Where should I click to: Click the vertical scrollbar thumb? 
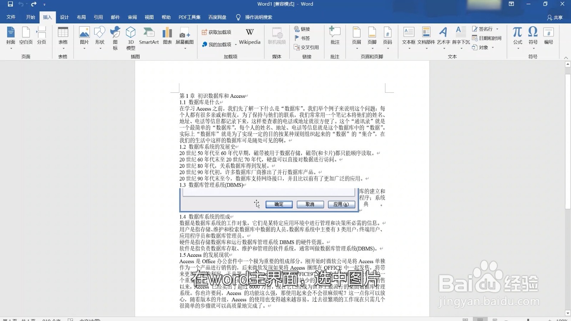click(x=568, y=142)
